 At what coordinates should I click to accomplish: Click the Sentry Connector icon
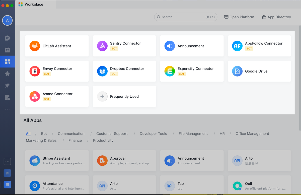102,46
